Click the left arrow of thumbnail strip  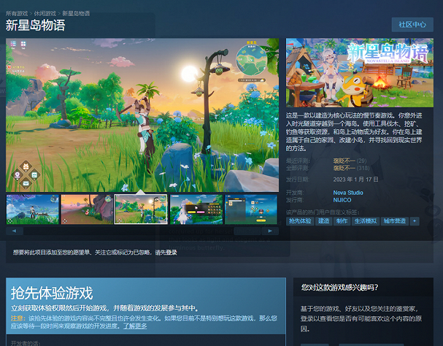[14, 231]
